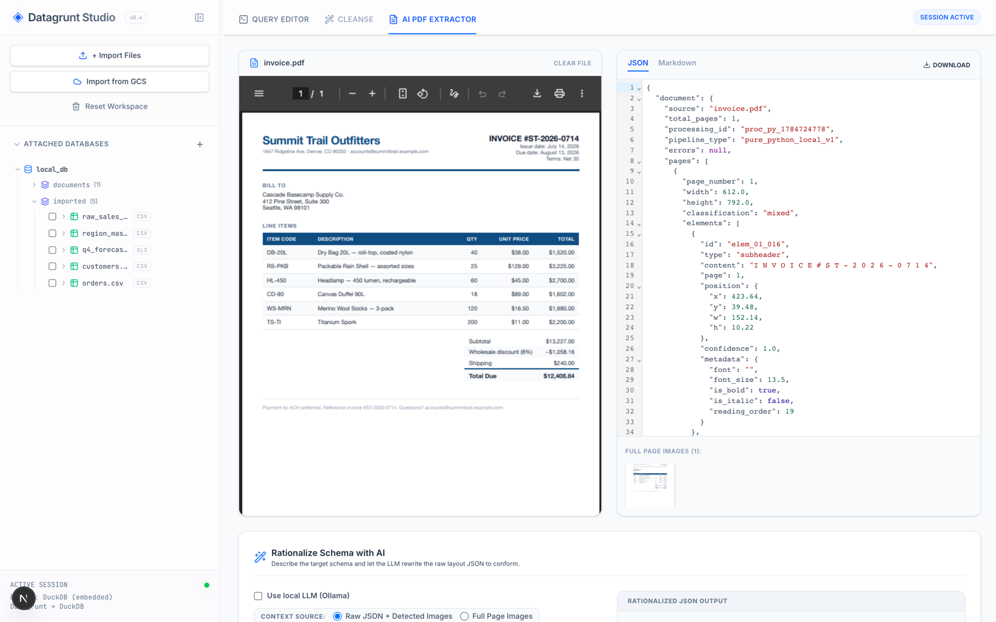Viewport: 996px width, 622px height.
Task: Select Full Page Images context source
Action: 464,616
